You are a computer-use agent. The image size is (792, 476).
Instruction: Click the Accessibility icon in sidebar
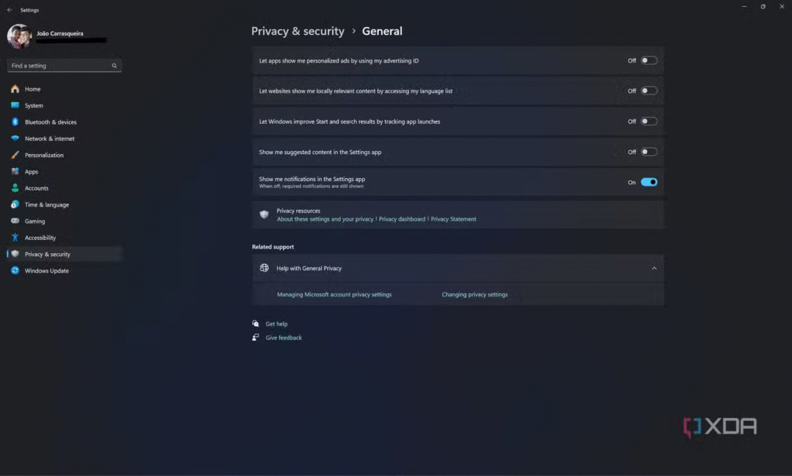click(x=15, y=238)
